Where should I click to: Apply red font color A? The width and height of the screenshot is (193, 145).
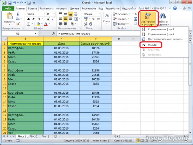point(46,24)
